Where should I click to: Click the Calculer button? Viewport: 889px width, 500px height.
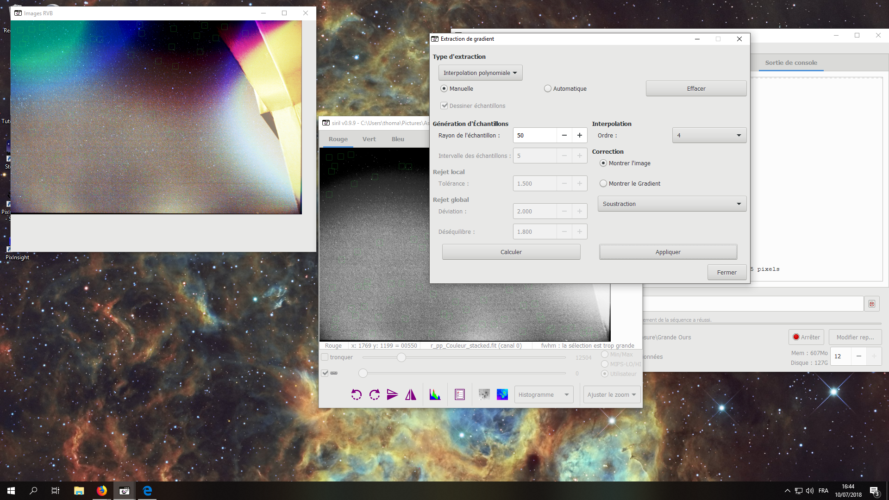pyautogui.click(x=511, y=252)
